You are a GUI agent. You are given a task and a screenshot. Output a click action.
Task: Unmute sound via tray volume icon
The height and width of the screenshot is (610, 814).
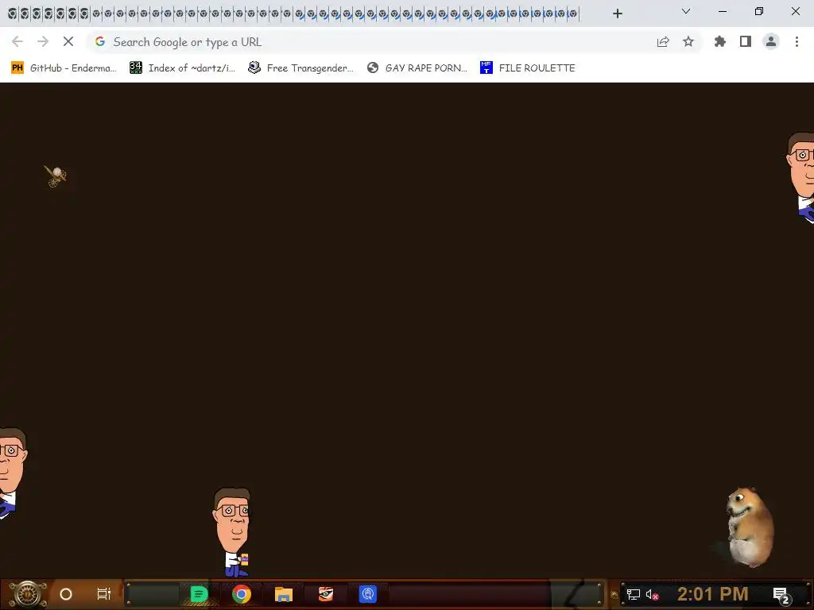click(x=652, y=594)
